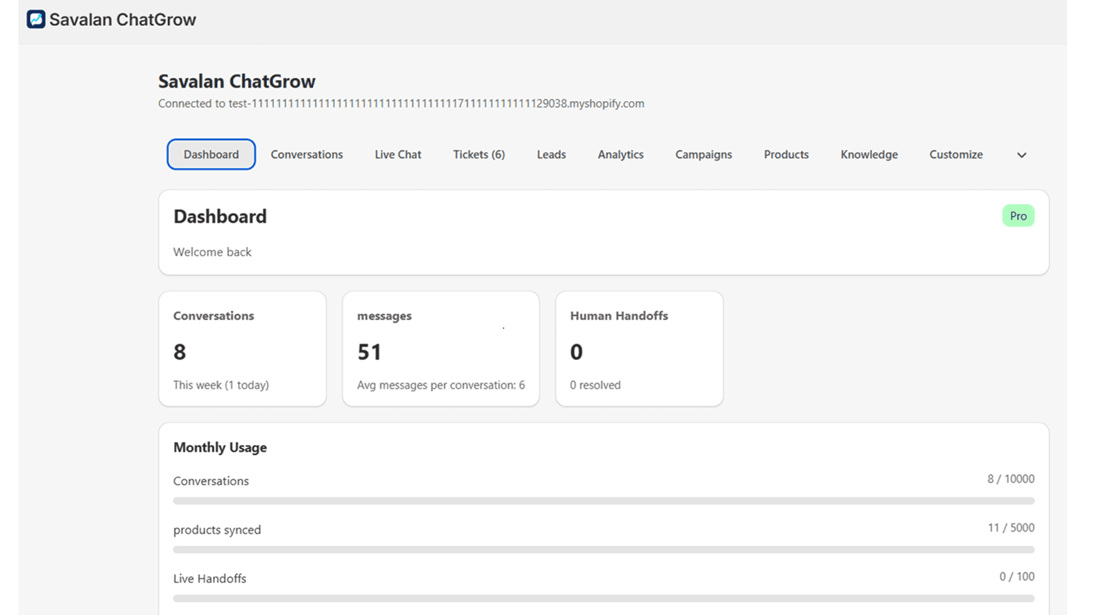The width and height of the screenshot is (1093, 615).
Task: Click the '8 / 10000' usage value
Action: (x=1010, y=479)
